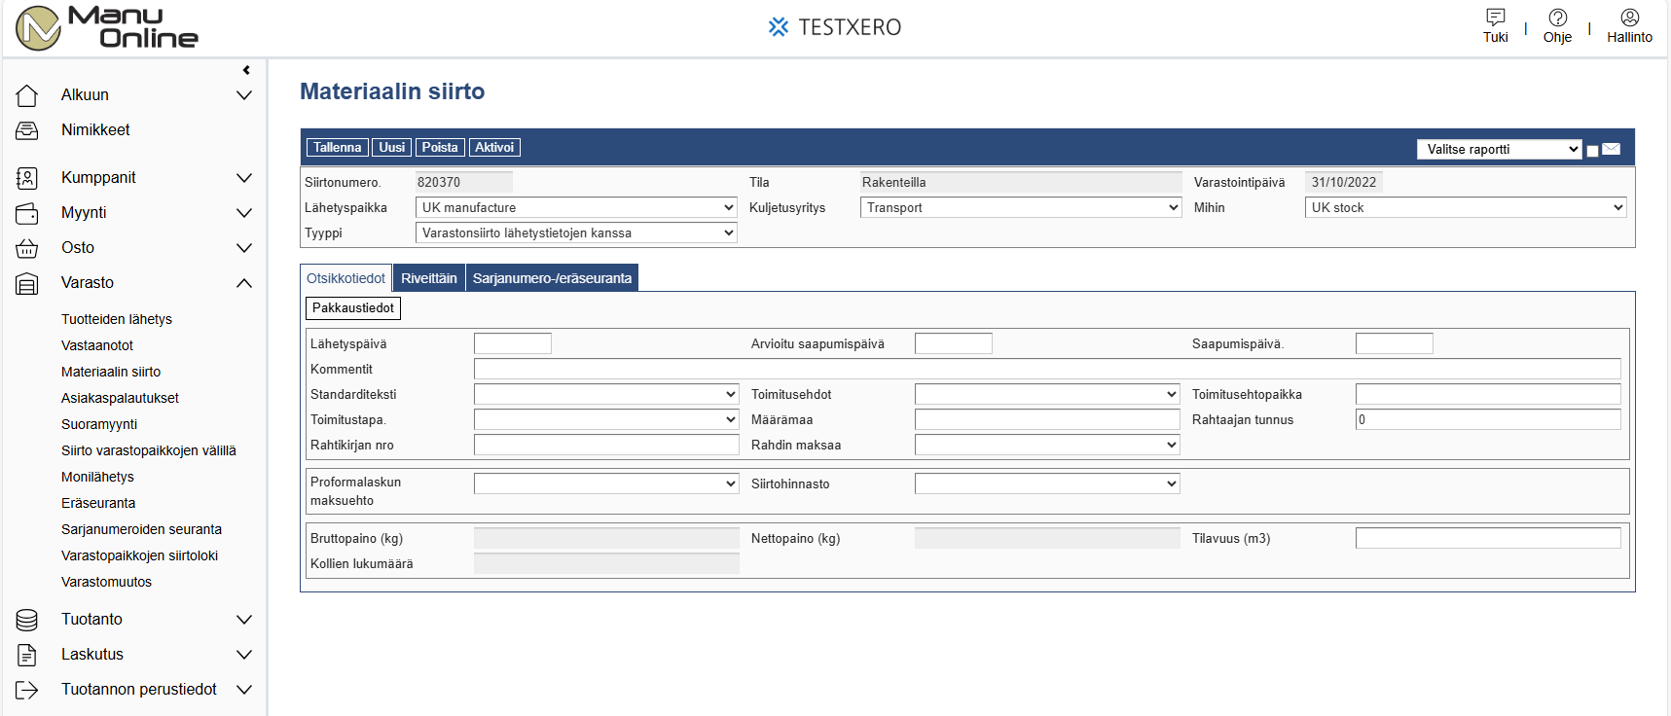The height and width of the screenshot is (716, 1671).
Task: Expand the Myynti menu chevron
Action: [244, 213]
